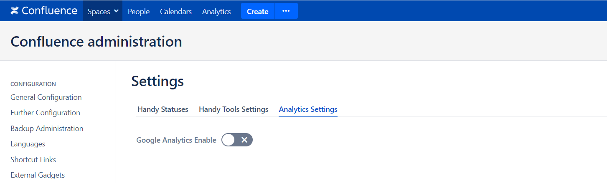Click the Confluence administration heading

96,42
